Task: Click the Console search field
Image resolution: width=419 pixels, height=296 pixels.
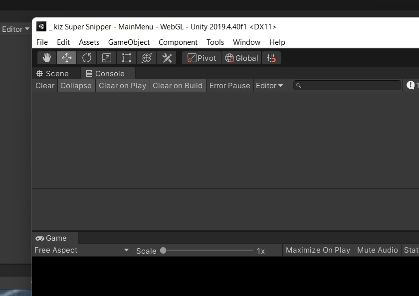Action: (349, 86)
